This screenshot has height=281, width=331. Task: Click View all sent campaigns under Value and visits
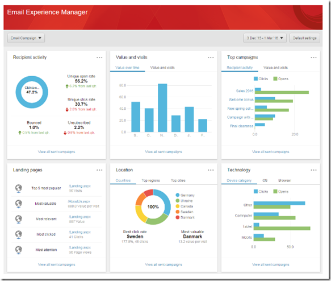coord(164,152)
